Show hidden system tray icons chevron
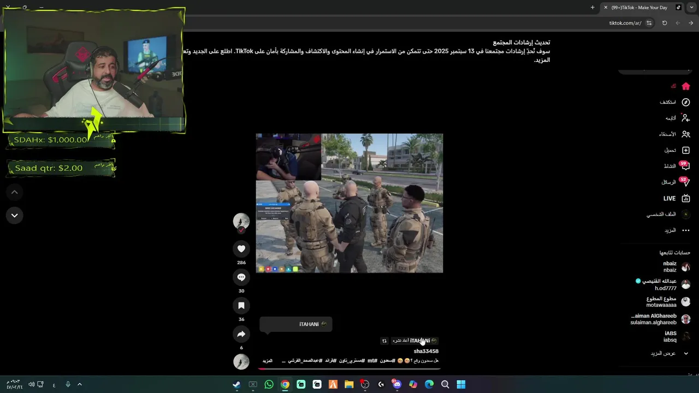Image resolution: width=699 pixels, height=393 pixels. [x=79, y=384]
